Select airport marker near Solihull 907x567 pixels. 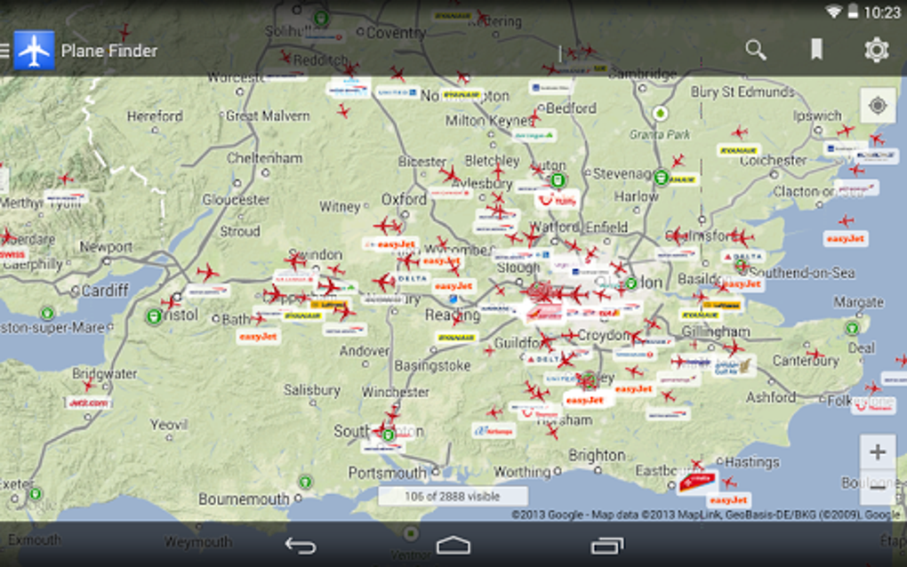pos(322,18)
